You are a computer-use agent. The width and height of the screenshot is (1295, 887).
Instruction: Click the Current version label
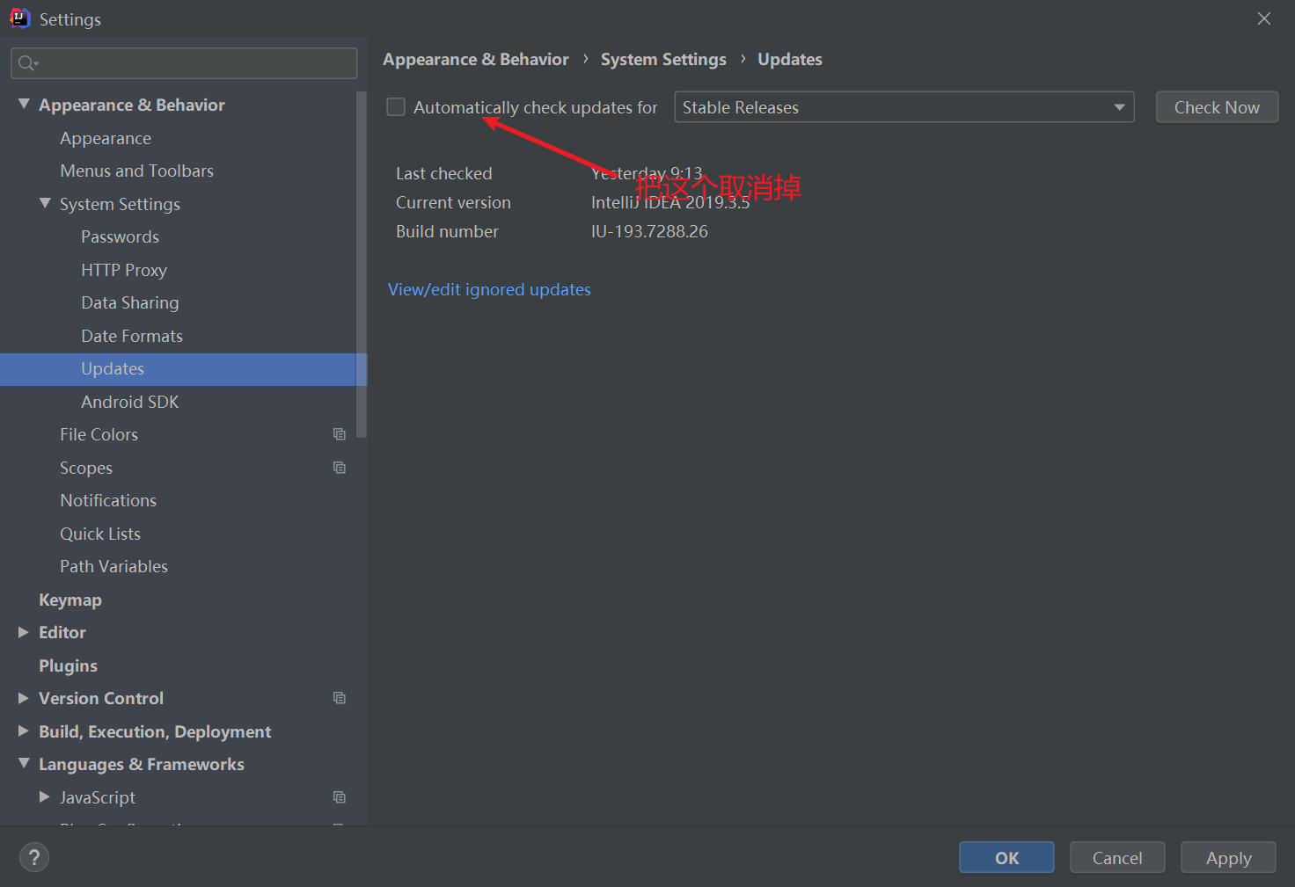[453, 202]
